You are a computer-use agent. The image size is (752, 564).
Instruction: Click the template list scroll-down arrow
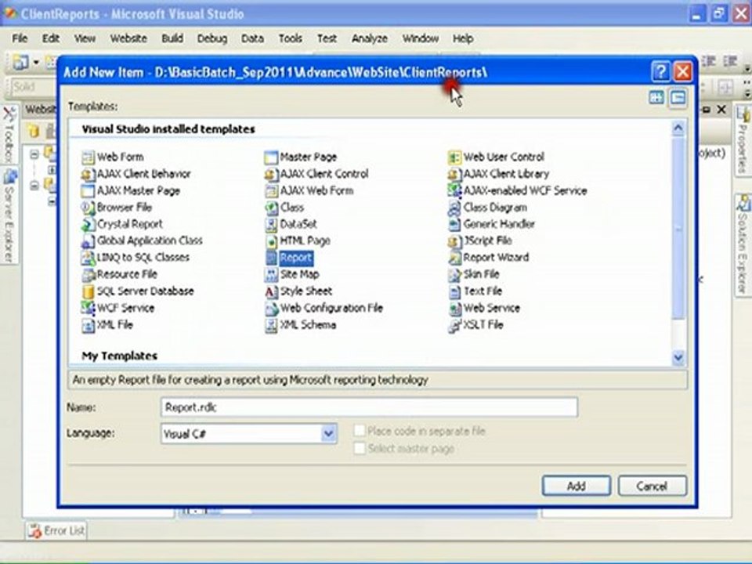coord(678,357)
